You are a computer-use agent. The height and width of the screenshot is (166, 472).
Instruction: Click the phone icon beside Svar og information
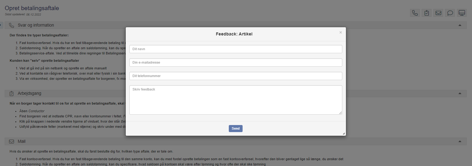pyautogui.click(x=12, y=25)
